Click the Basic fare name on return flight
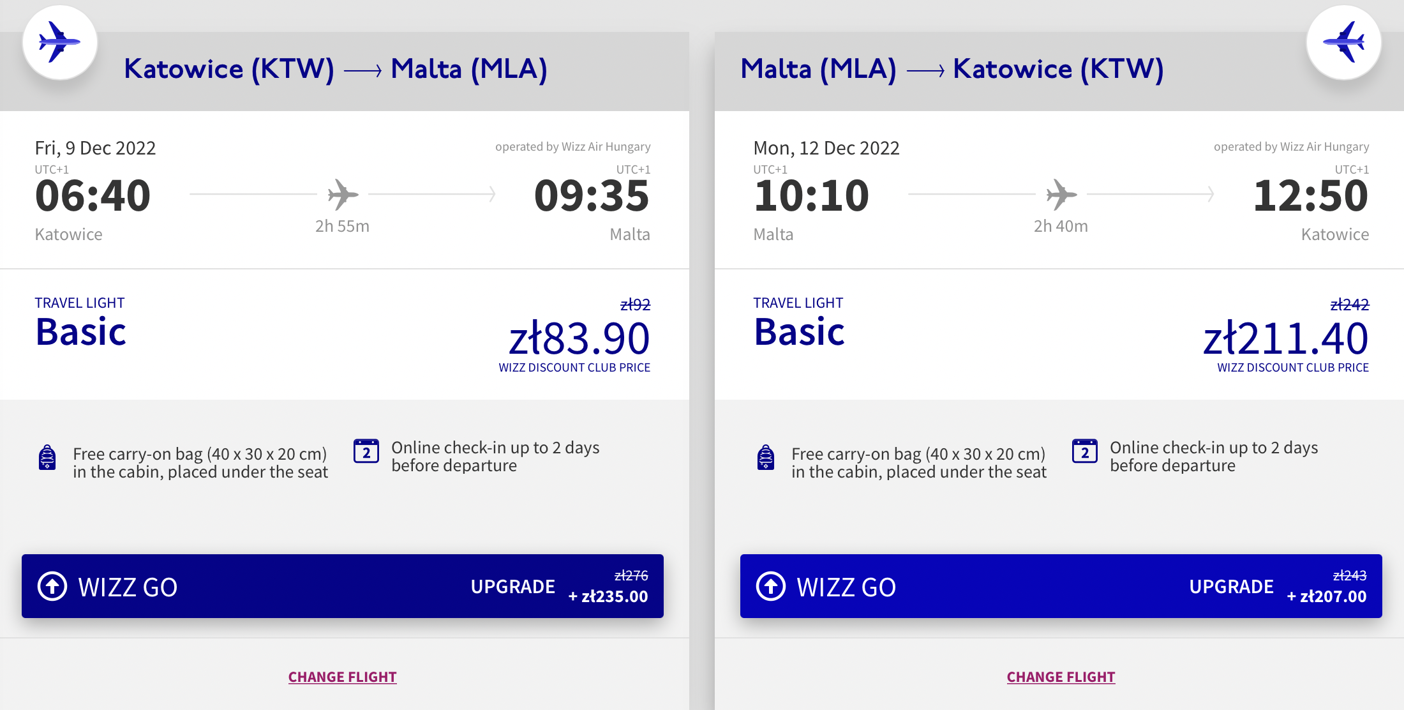This screenshot has width=1404, height=710. click(x=800, y=332)
